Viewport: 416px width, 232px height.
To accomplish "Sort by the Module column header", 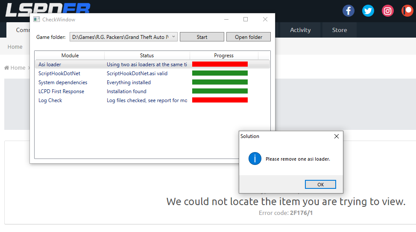I will point(70,55).
